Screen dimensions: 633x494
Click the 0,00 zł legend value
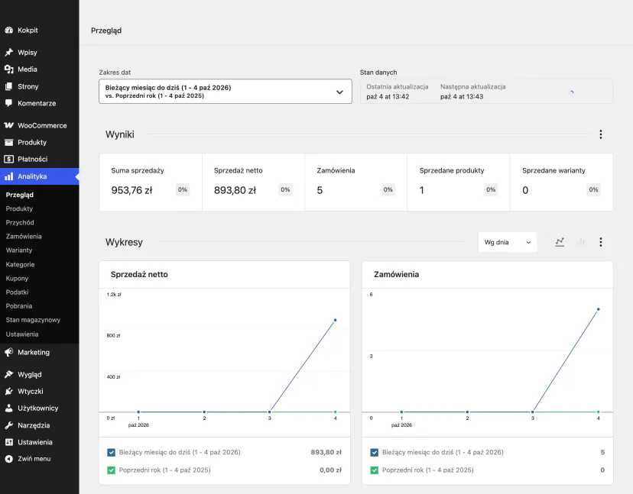click(x=330, y=470)
